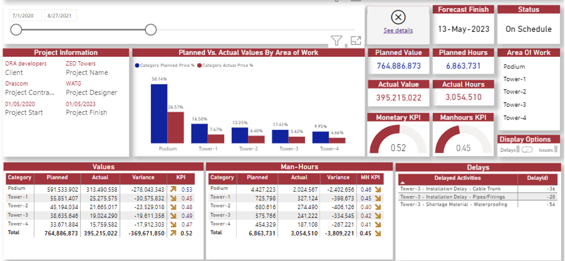This screenshot has height=261, width=565.
Task: Click Category Actual Price % red legend marker
Action: tap(199, 66)
